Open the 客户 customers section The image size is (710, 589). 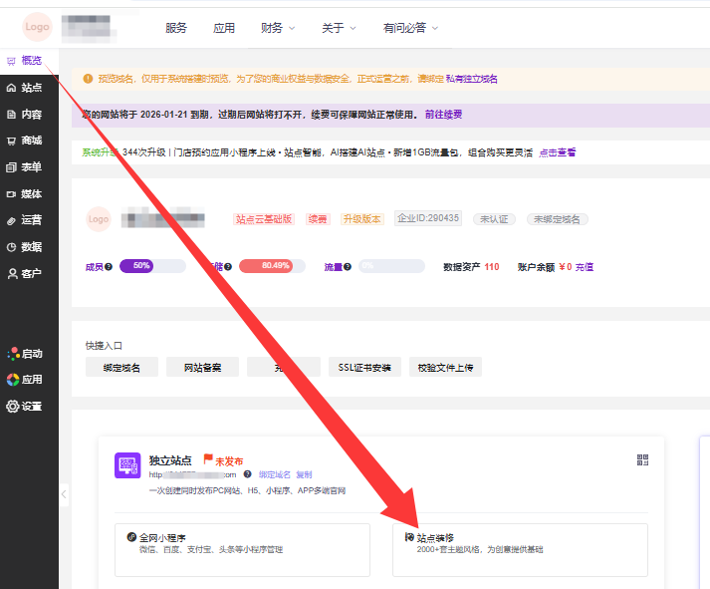25,273
